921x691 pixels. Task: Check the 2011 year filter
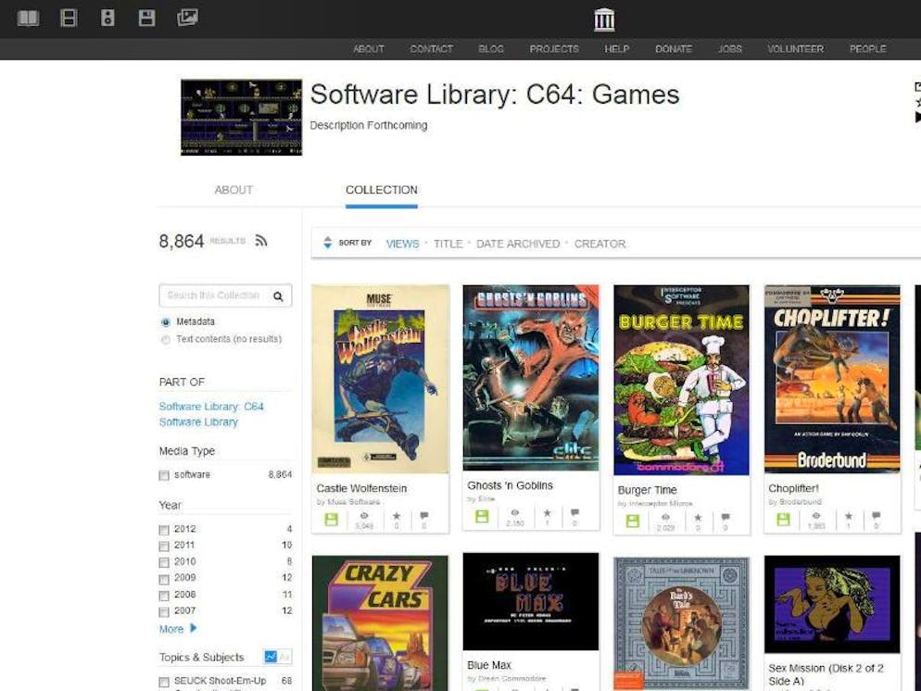coord(164,546)
